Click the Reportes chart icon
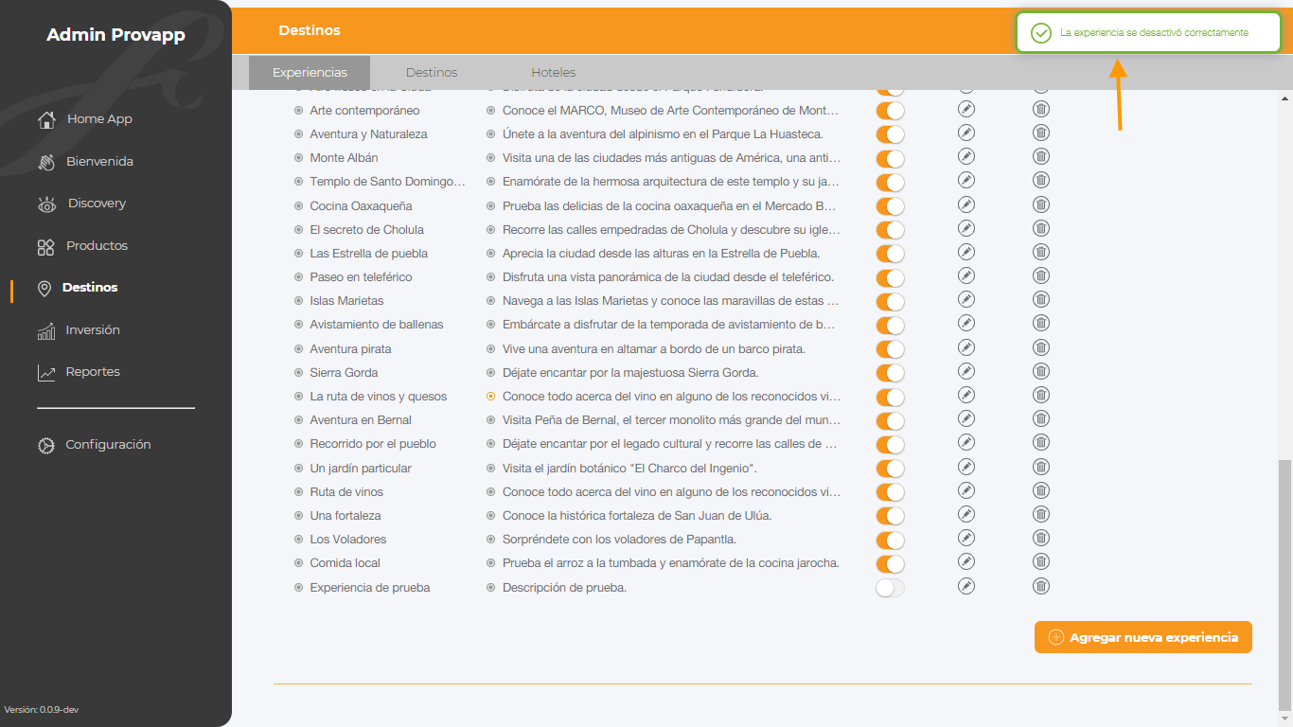Screen dimensions: 1293x727 (46, 372)
